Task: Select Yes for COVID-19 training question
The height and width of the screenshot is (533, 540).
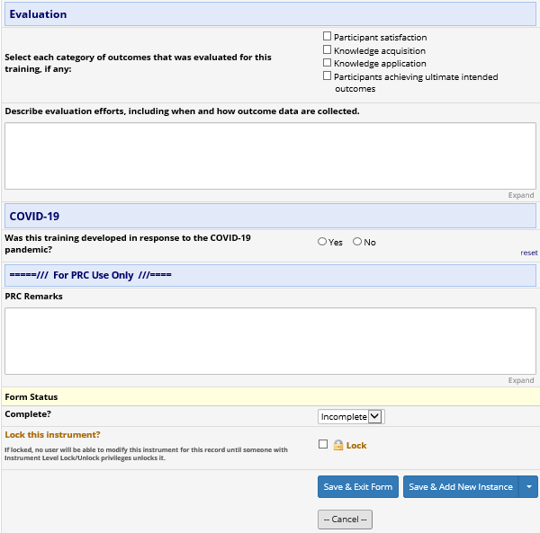Action: point(322,242)
